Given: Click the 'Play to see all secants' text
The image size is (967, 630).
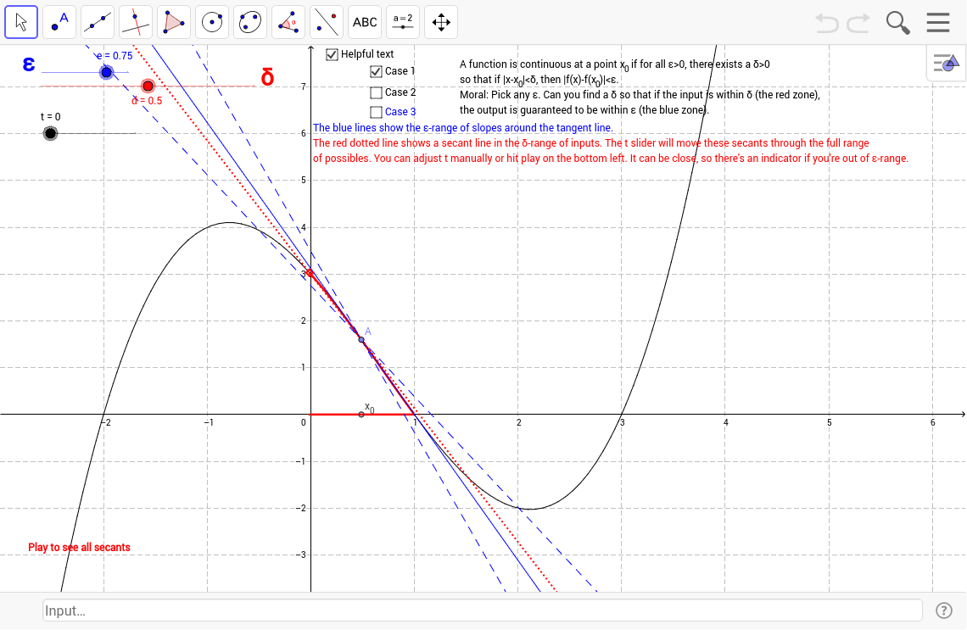Looking at the screenshot, I should (x=79, y=548).
